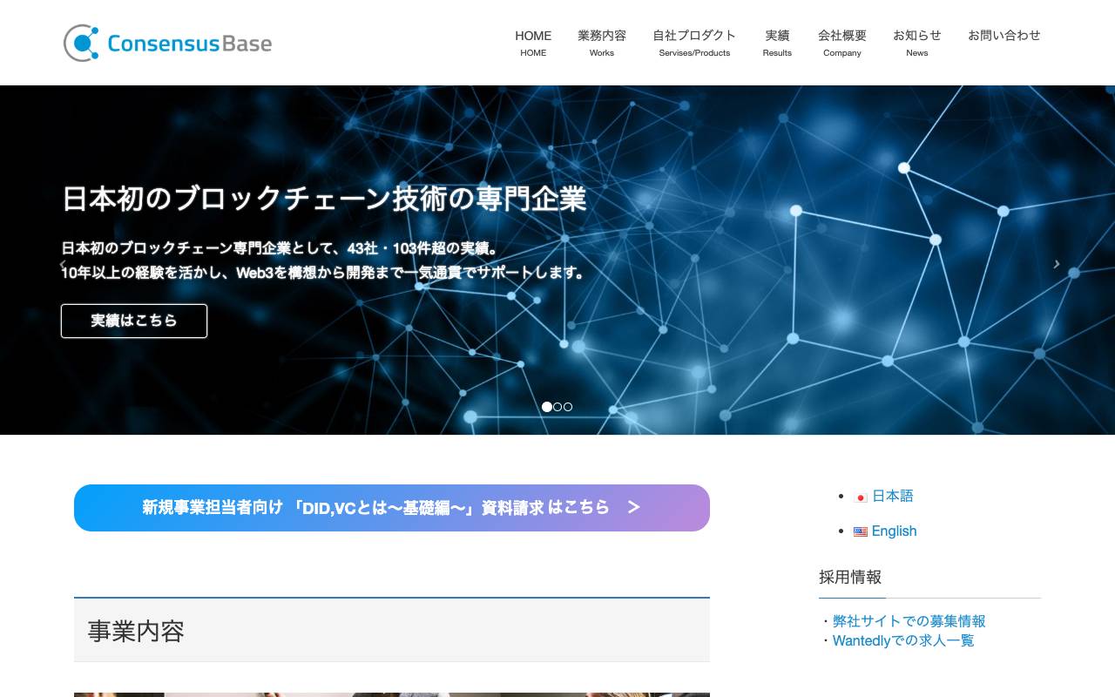Click the ConsensusBase logo
This screenshot has height=697, width=1115.
[167, 43]
